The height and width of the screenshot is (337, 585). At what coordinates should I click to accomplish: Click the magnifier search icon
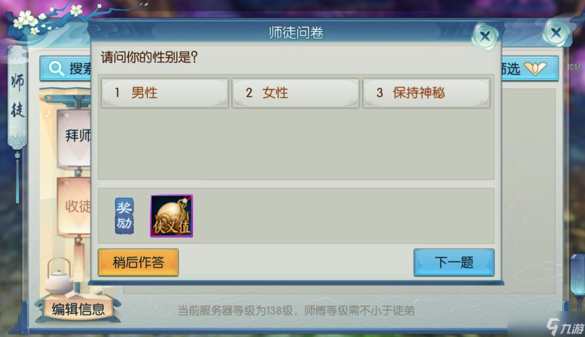pyautogui.click(x=57, y=69)
